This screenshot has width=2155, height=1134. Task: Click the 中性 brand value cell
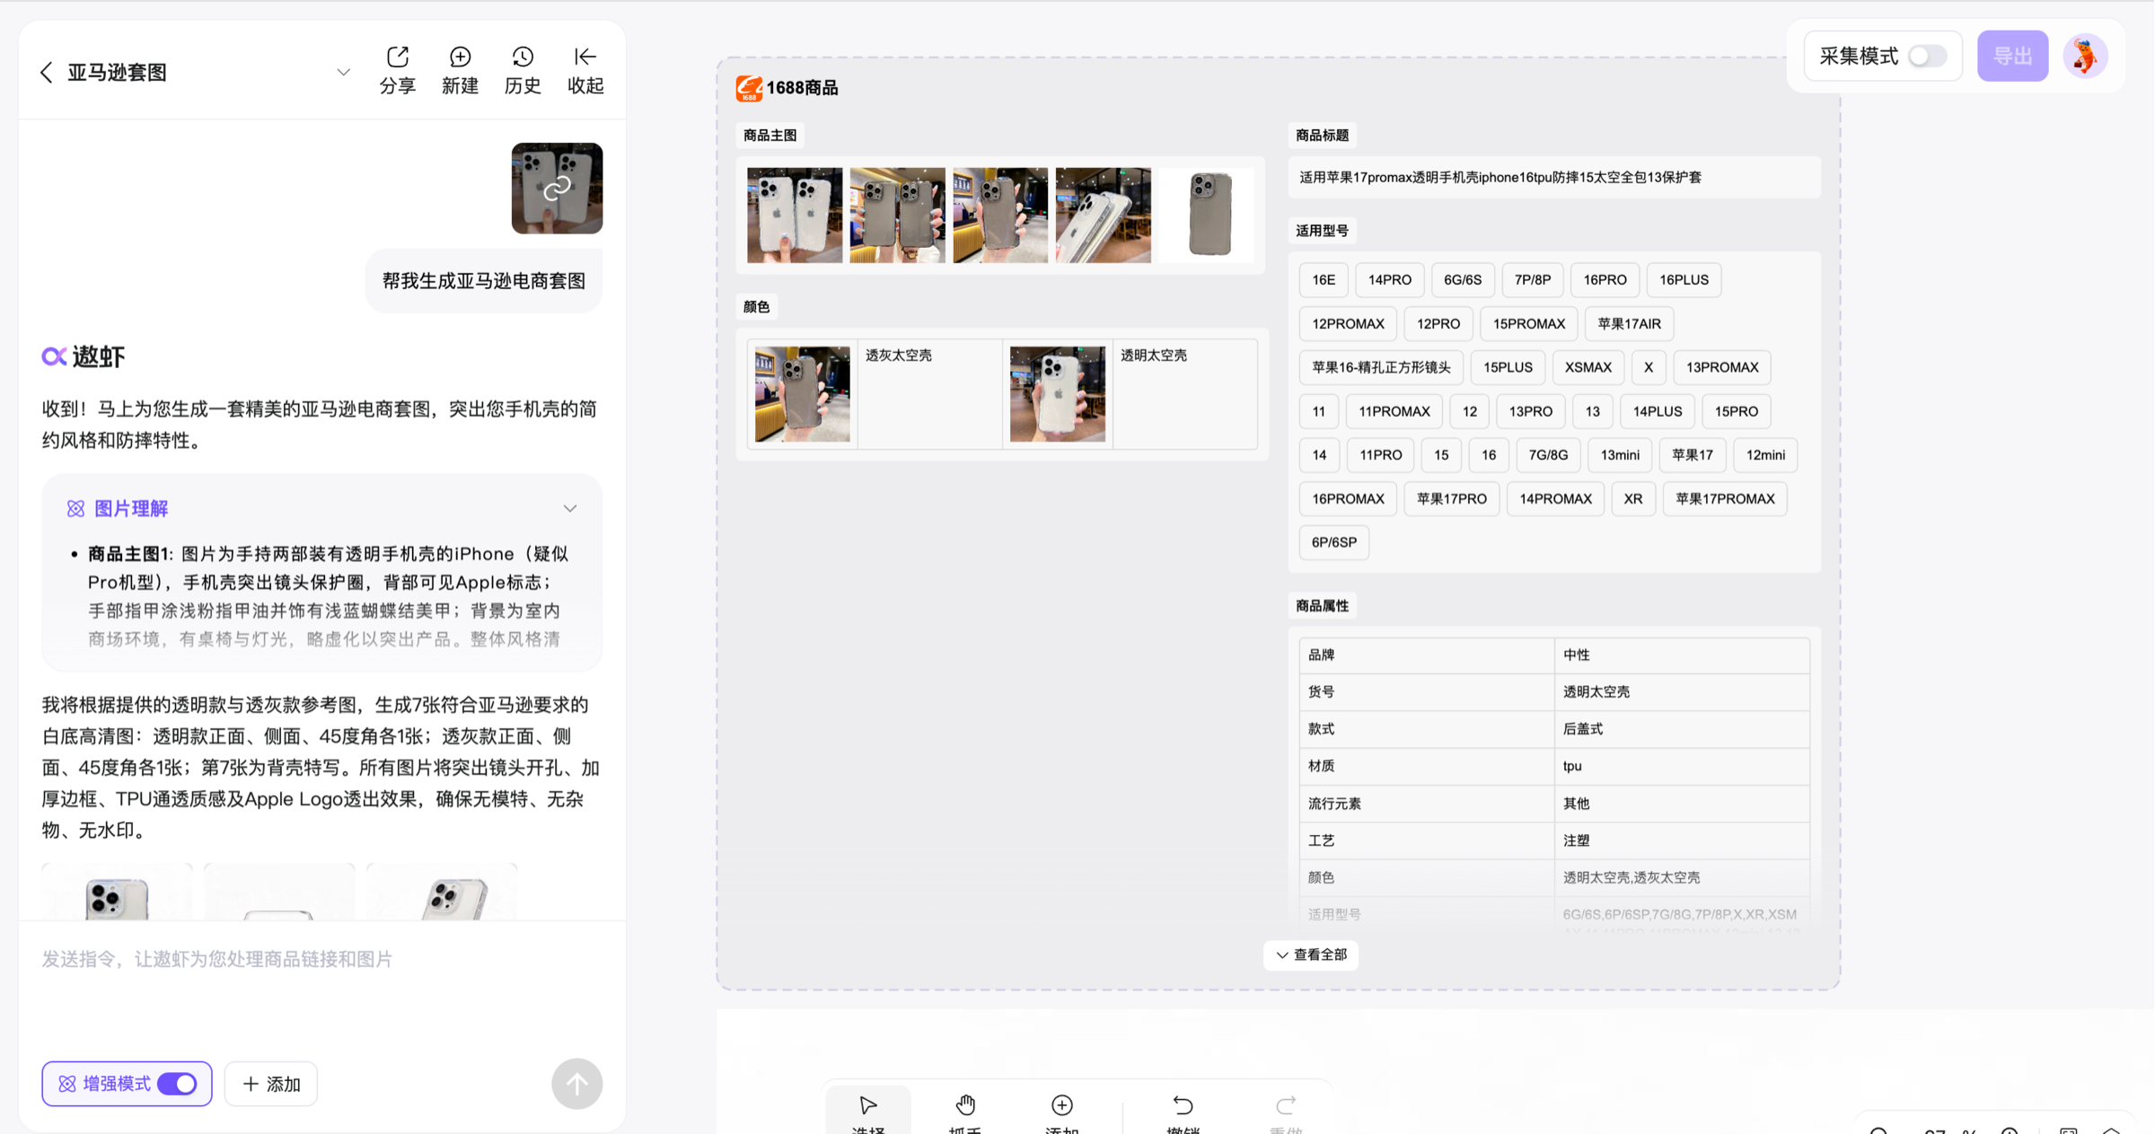(x=1681, y=655)
